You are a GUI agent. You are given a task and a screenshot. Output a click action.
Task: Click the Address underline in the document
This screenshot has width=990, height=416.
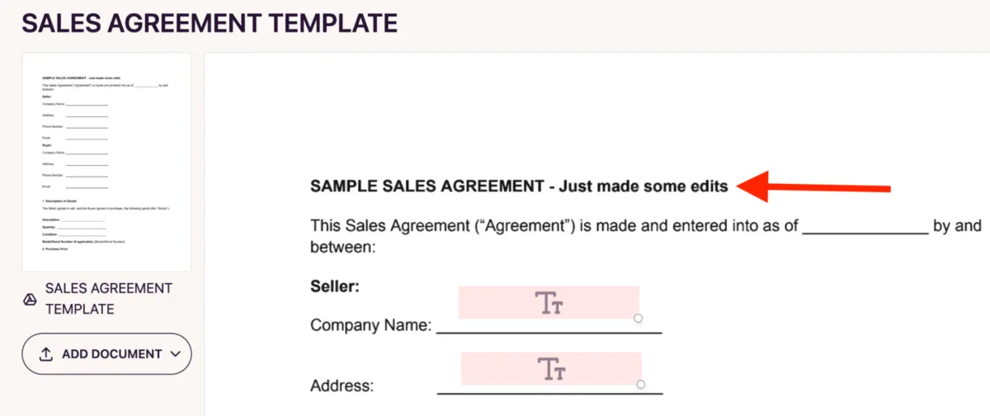tap(549, 391)
